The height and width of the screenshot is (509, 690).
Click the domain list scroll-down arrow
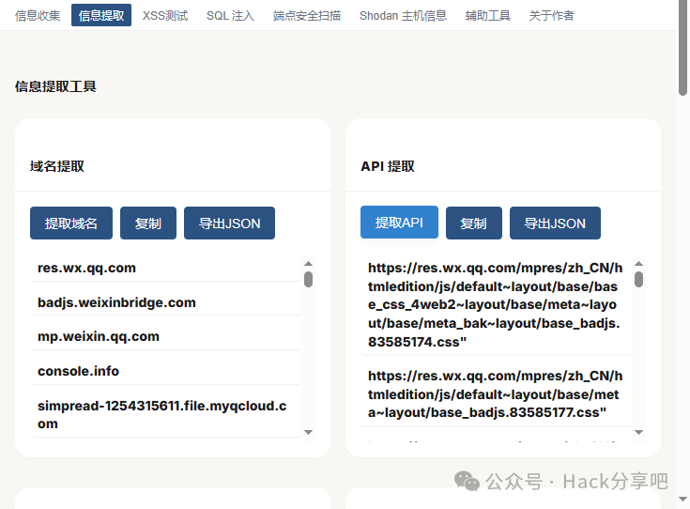(309, 432)
